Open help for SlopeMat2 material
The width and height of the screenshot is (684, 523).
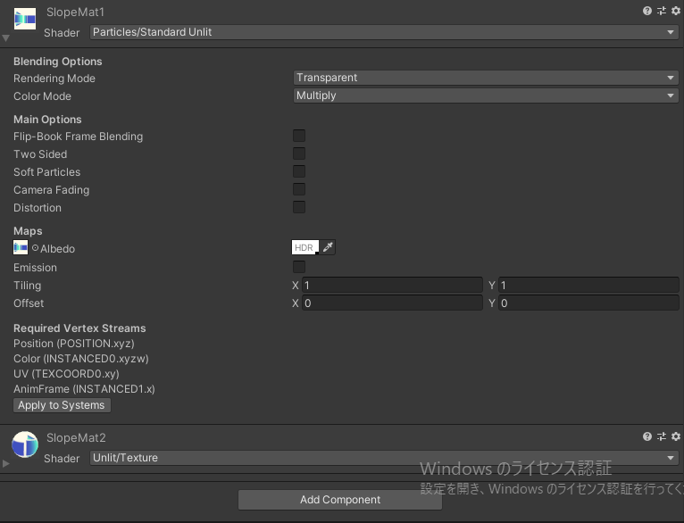646,436
